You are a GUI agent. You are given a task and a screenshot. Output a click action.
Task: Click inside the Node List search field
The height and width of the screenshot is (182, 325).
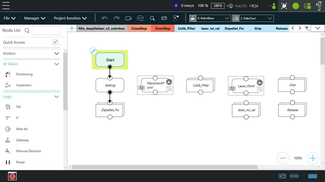[x=46, y=31]
